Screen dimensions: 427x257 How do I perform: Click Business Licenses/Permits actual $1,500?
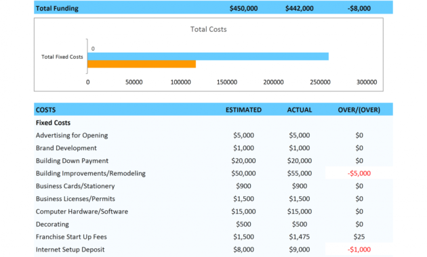click(x=300, y=199)
